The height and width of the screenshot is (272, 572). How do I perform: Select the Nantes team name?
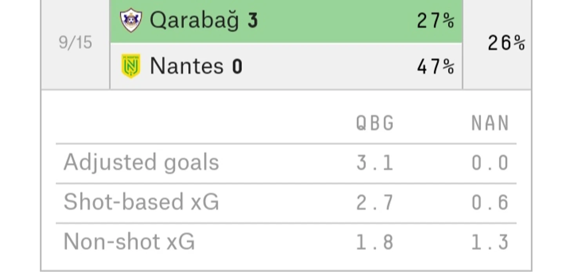(186, 66)
